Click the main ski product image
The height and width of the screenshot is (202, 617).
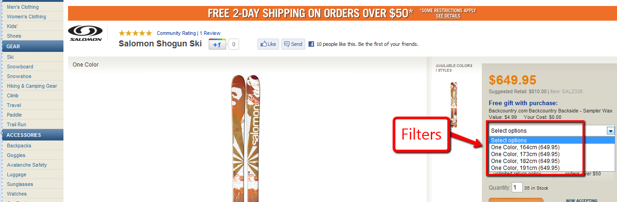click(x=247, y=138)
